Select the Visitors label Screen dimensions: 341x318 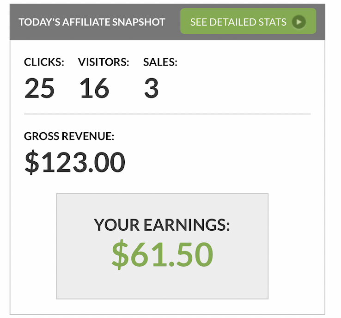104,62
